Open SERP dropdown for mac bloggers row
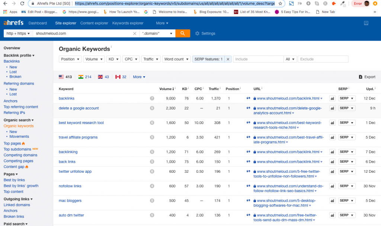Viewport: 381px width, 226px height. click(x=347, y=200)
